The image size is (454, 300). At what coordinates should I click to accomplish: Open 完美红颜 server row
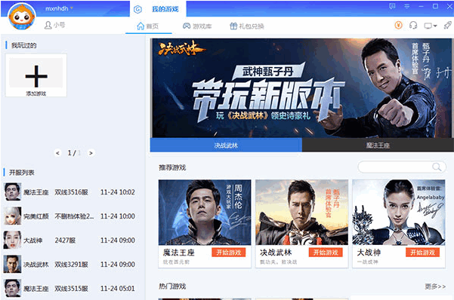pyautogui.click(x=69, y=216)
